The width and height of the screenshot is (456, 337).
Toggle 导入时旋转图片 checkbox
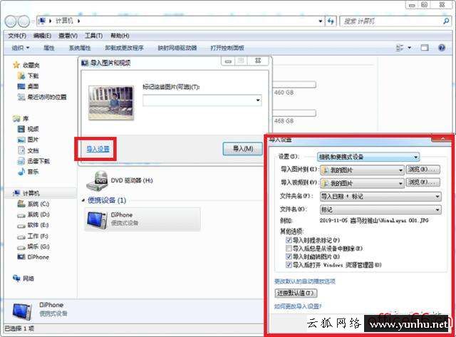(x=289, y=256)
